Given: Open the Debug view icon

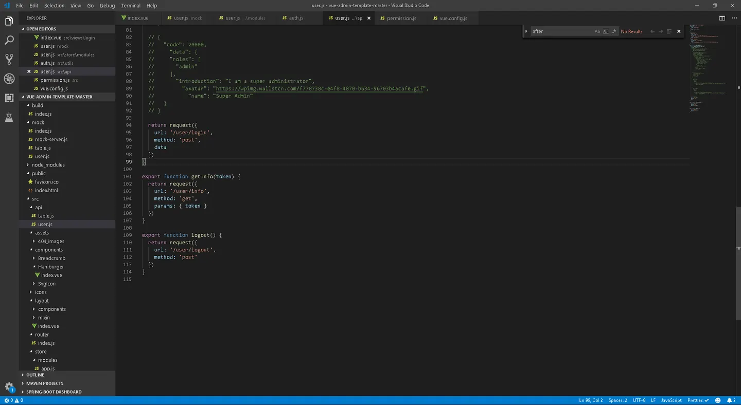Looking at the screenshot, I should click(x=9, y=79).
